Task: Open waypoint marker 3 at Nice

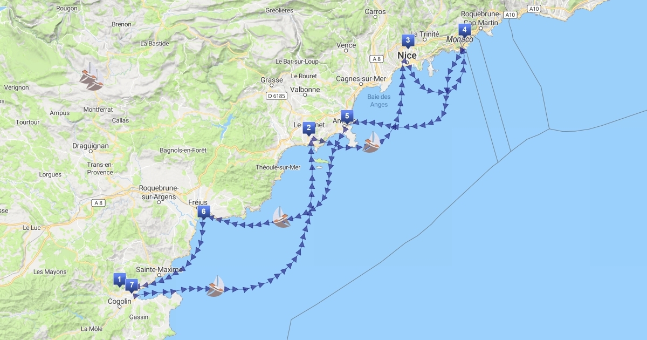Action: [408, 41]
